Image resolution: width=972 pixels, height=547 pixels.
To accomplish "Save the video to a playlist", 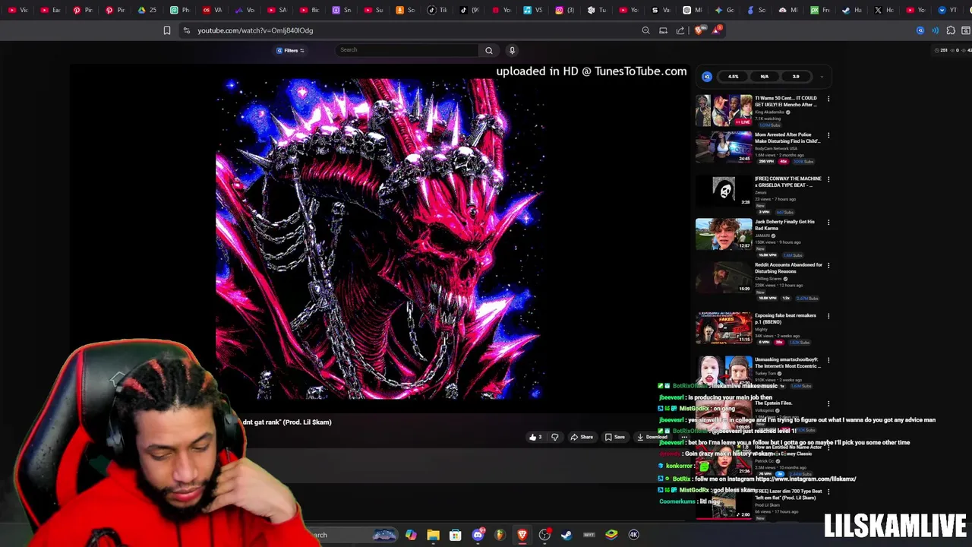I will (615, 437).
